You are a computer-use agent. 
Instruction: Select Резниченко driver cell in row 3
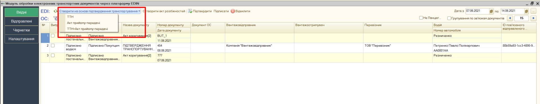[467, 55]
